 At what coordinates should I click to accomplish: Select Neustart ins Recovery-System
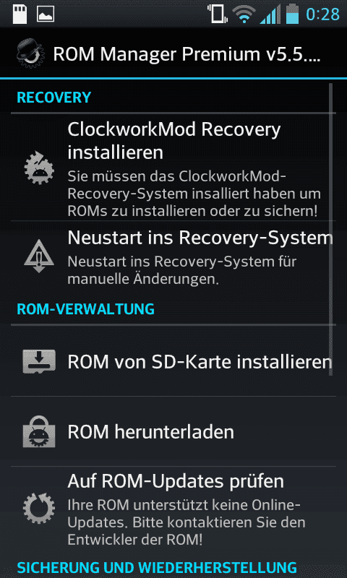(x=173, y=256)
